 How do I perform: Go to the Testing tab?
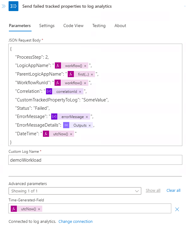tap(99, 26)
